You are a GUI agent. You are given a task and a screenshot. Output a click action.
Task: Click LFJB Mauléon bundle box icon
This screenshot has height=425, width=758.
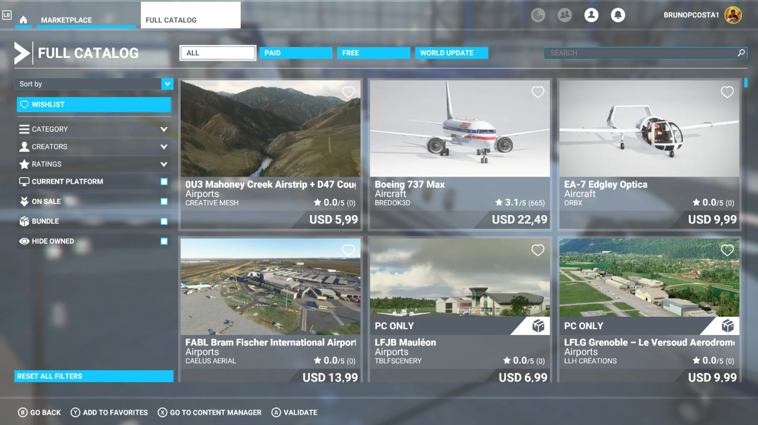(x=538, y=327)
